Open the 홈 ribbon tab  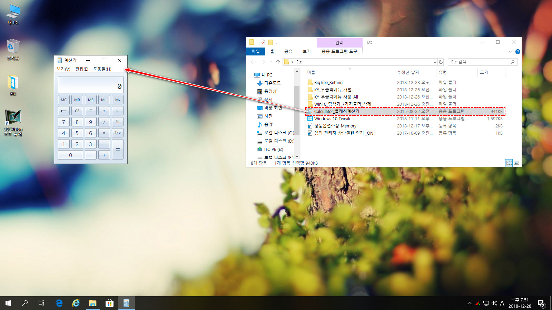pos(272,51)
